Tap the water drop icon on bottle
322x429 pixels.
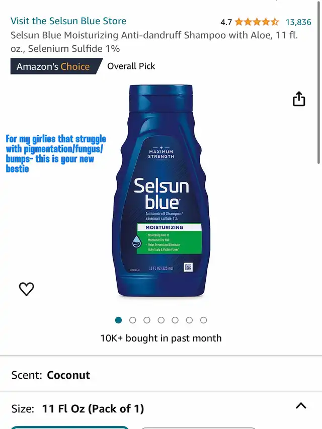point(137,241)
